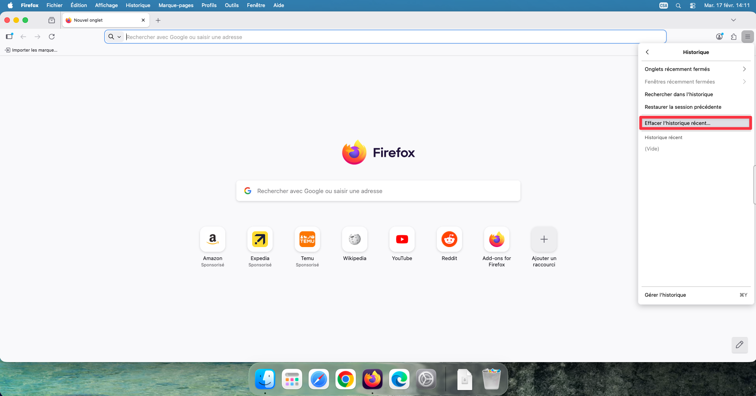Open the Marque-pages menu
This screenshot has width=756, height=396.
coord(176,5)
